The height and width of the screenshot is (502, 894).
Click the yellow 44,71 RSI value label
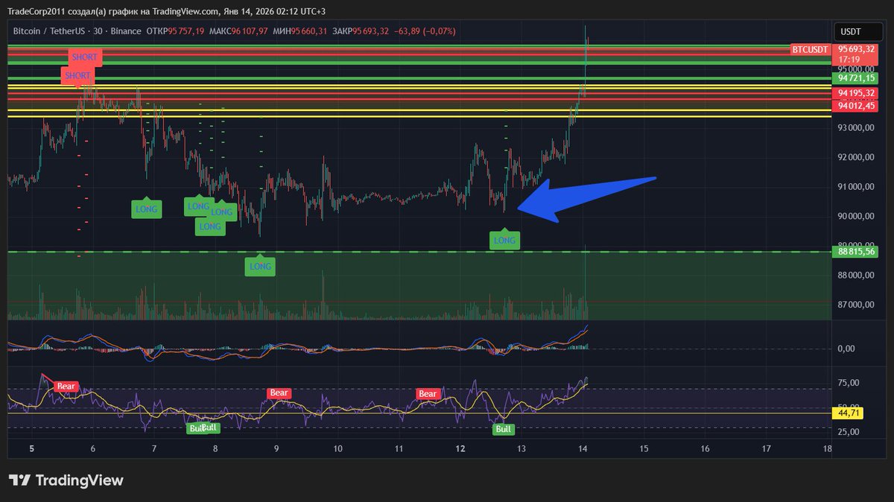[x=849, y=412]
